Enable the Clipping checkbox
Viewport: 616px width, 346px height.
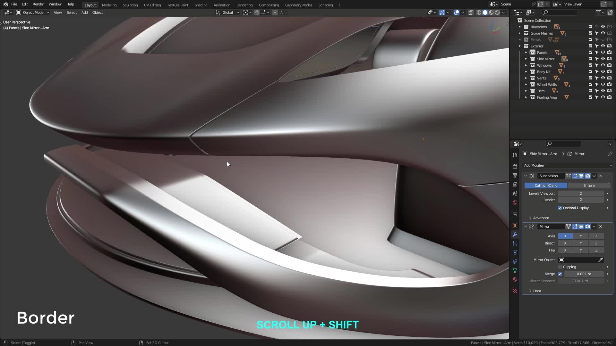pyautogui.click(x=560, y=267)
